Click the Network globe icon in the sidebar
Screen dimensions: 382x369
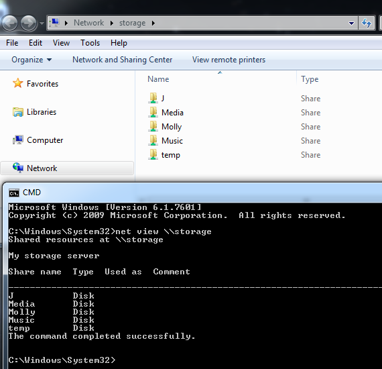coord(18,168)
